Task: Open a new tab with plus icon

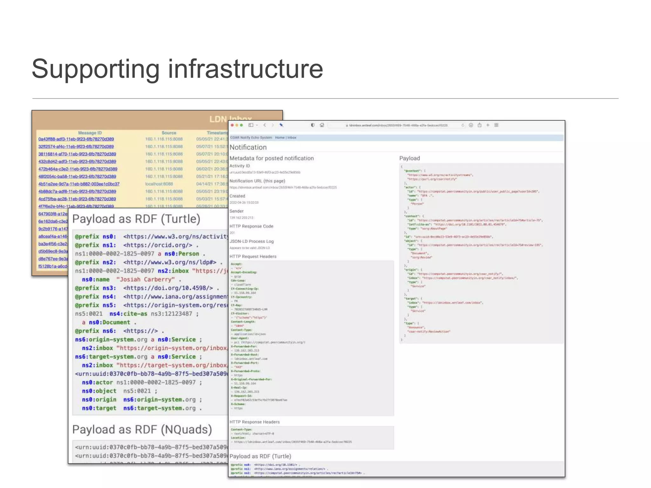Action: coord(488,125)
